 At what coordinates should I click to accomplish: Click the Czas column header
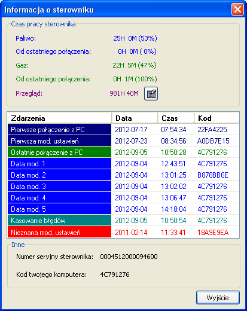(x=176, y=118)
